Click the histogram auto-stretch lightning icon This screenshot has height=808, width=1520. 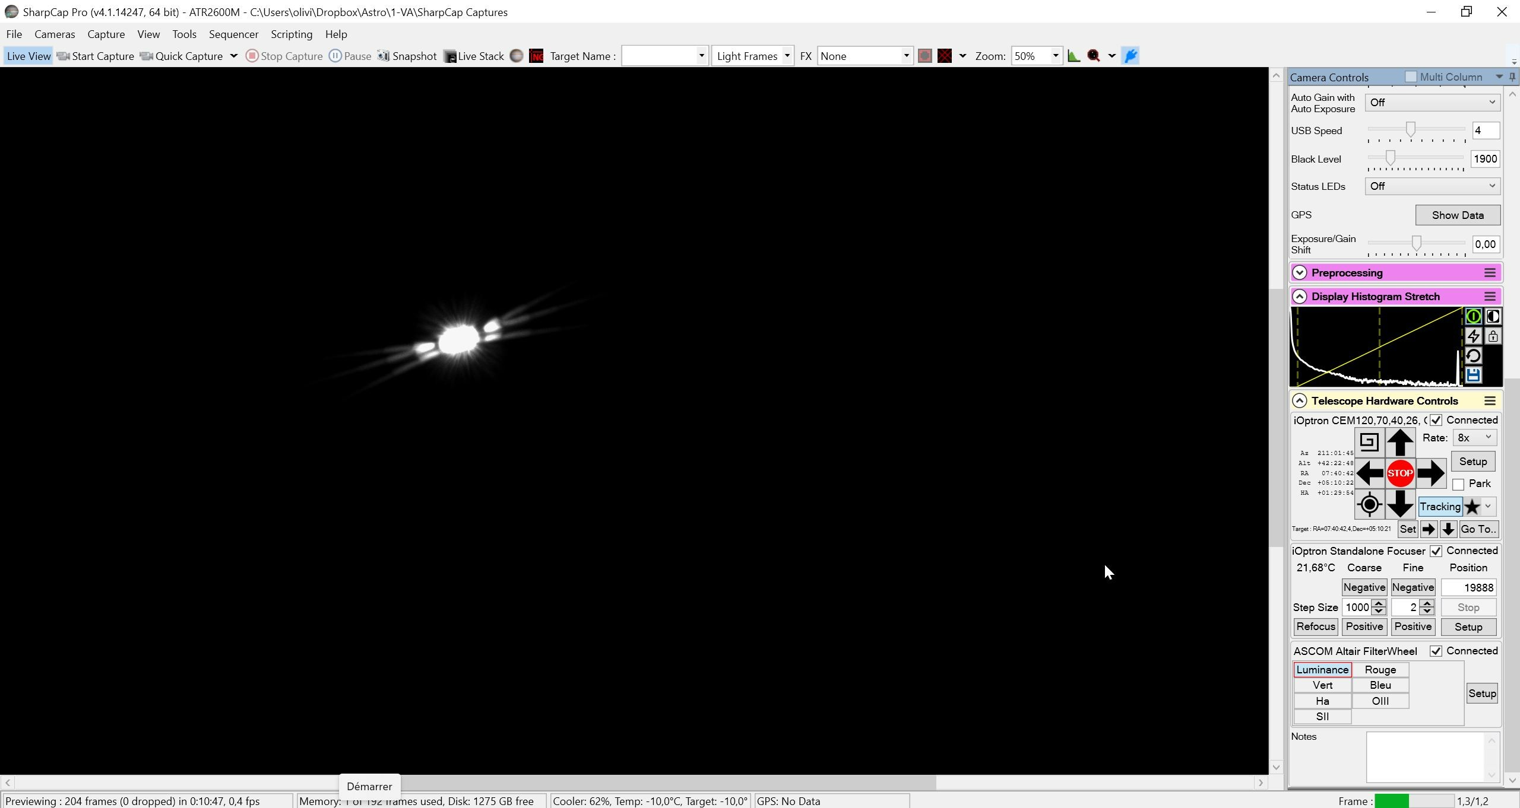1473,336
